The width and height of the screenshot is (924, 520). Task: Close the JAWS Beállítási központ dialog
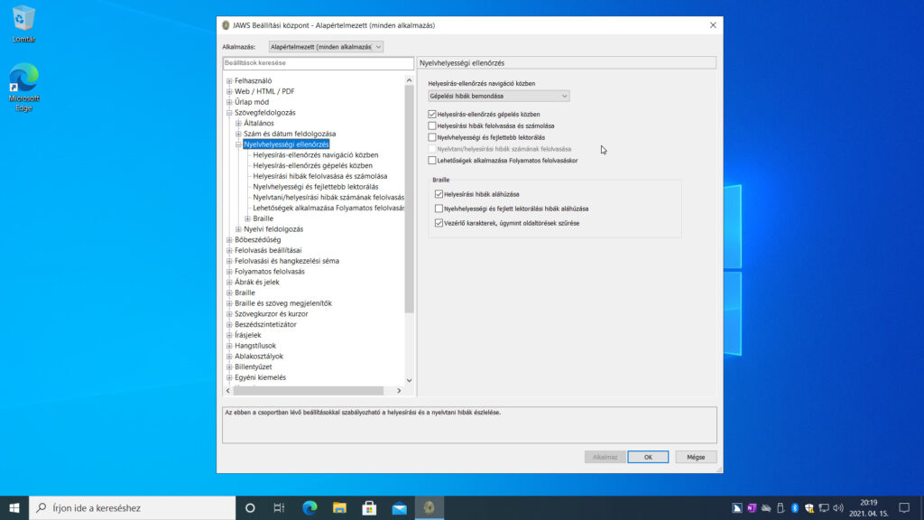tap(713, 25)
